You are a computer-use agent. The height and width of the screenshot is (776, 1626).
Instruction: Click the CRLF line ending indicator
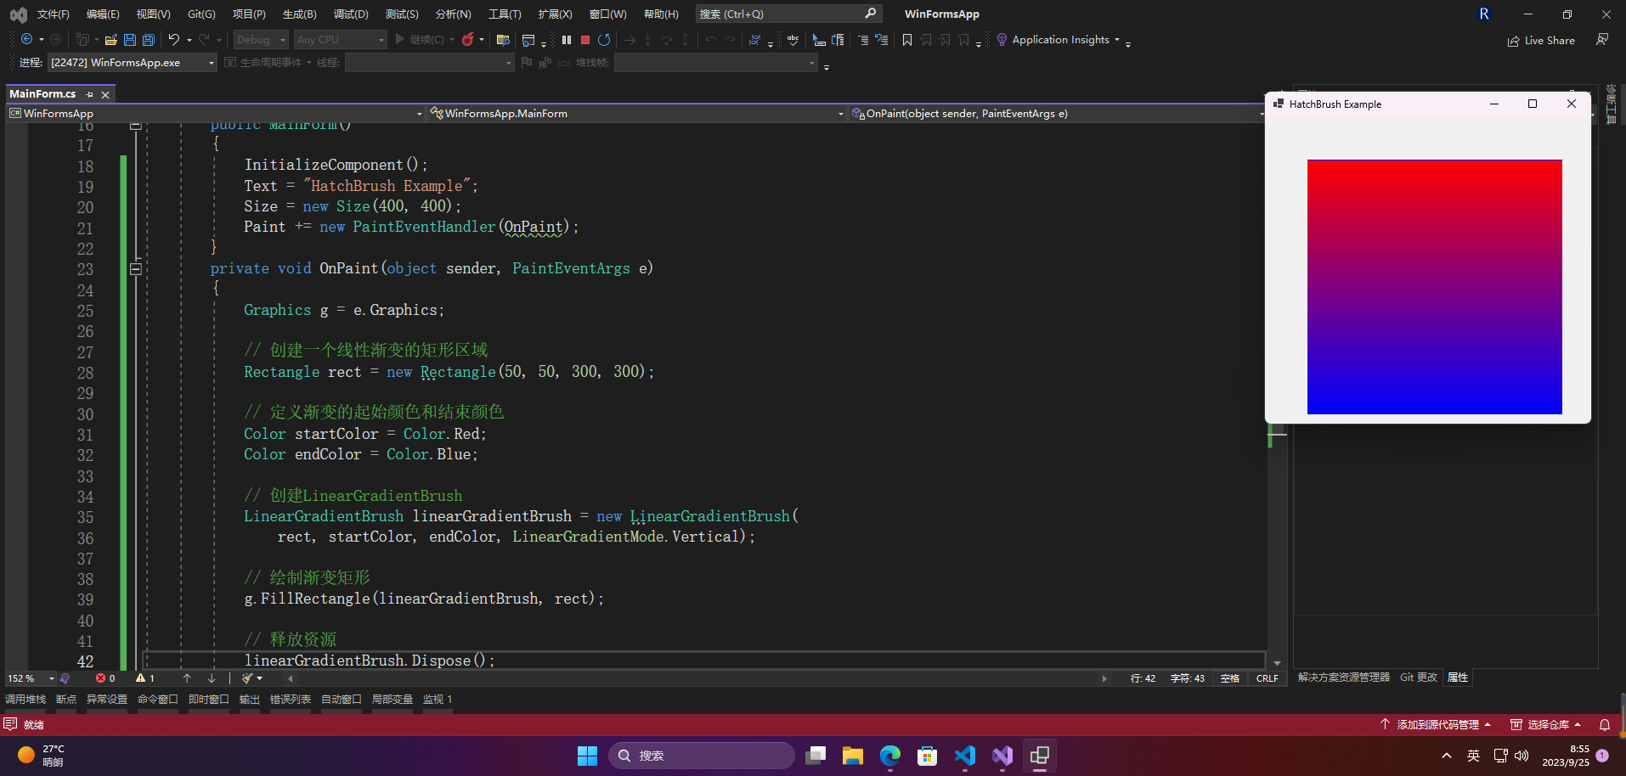point(1267,678)
